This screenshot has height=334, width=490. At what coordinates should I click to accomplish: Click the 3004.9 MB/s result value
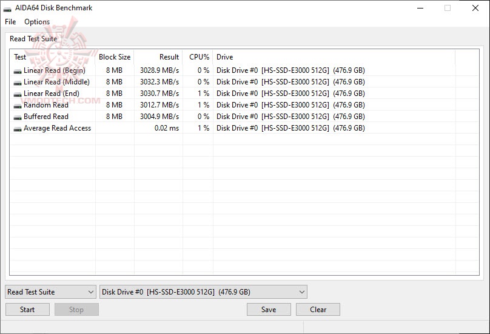tap(159, 117)
